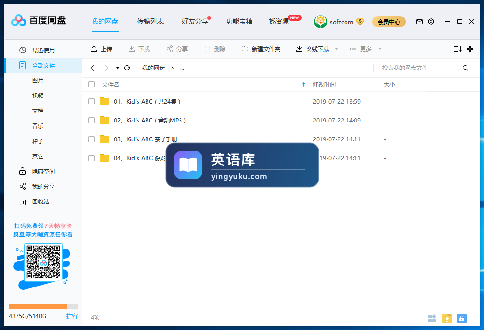
Task: Filter by 文档 category
Action: pyautogui.click(x=38, y=111)
